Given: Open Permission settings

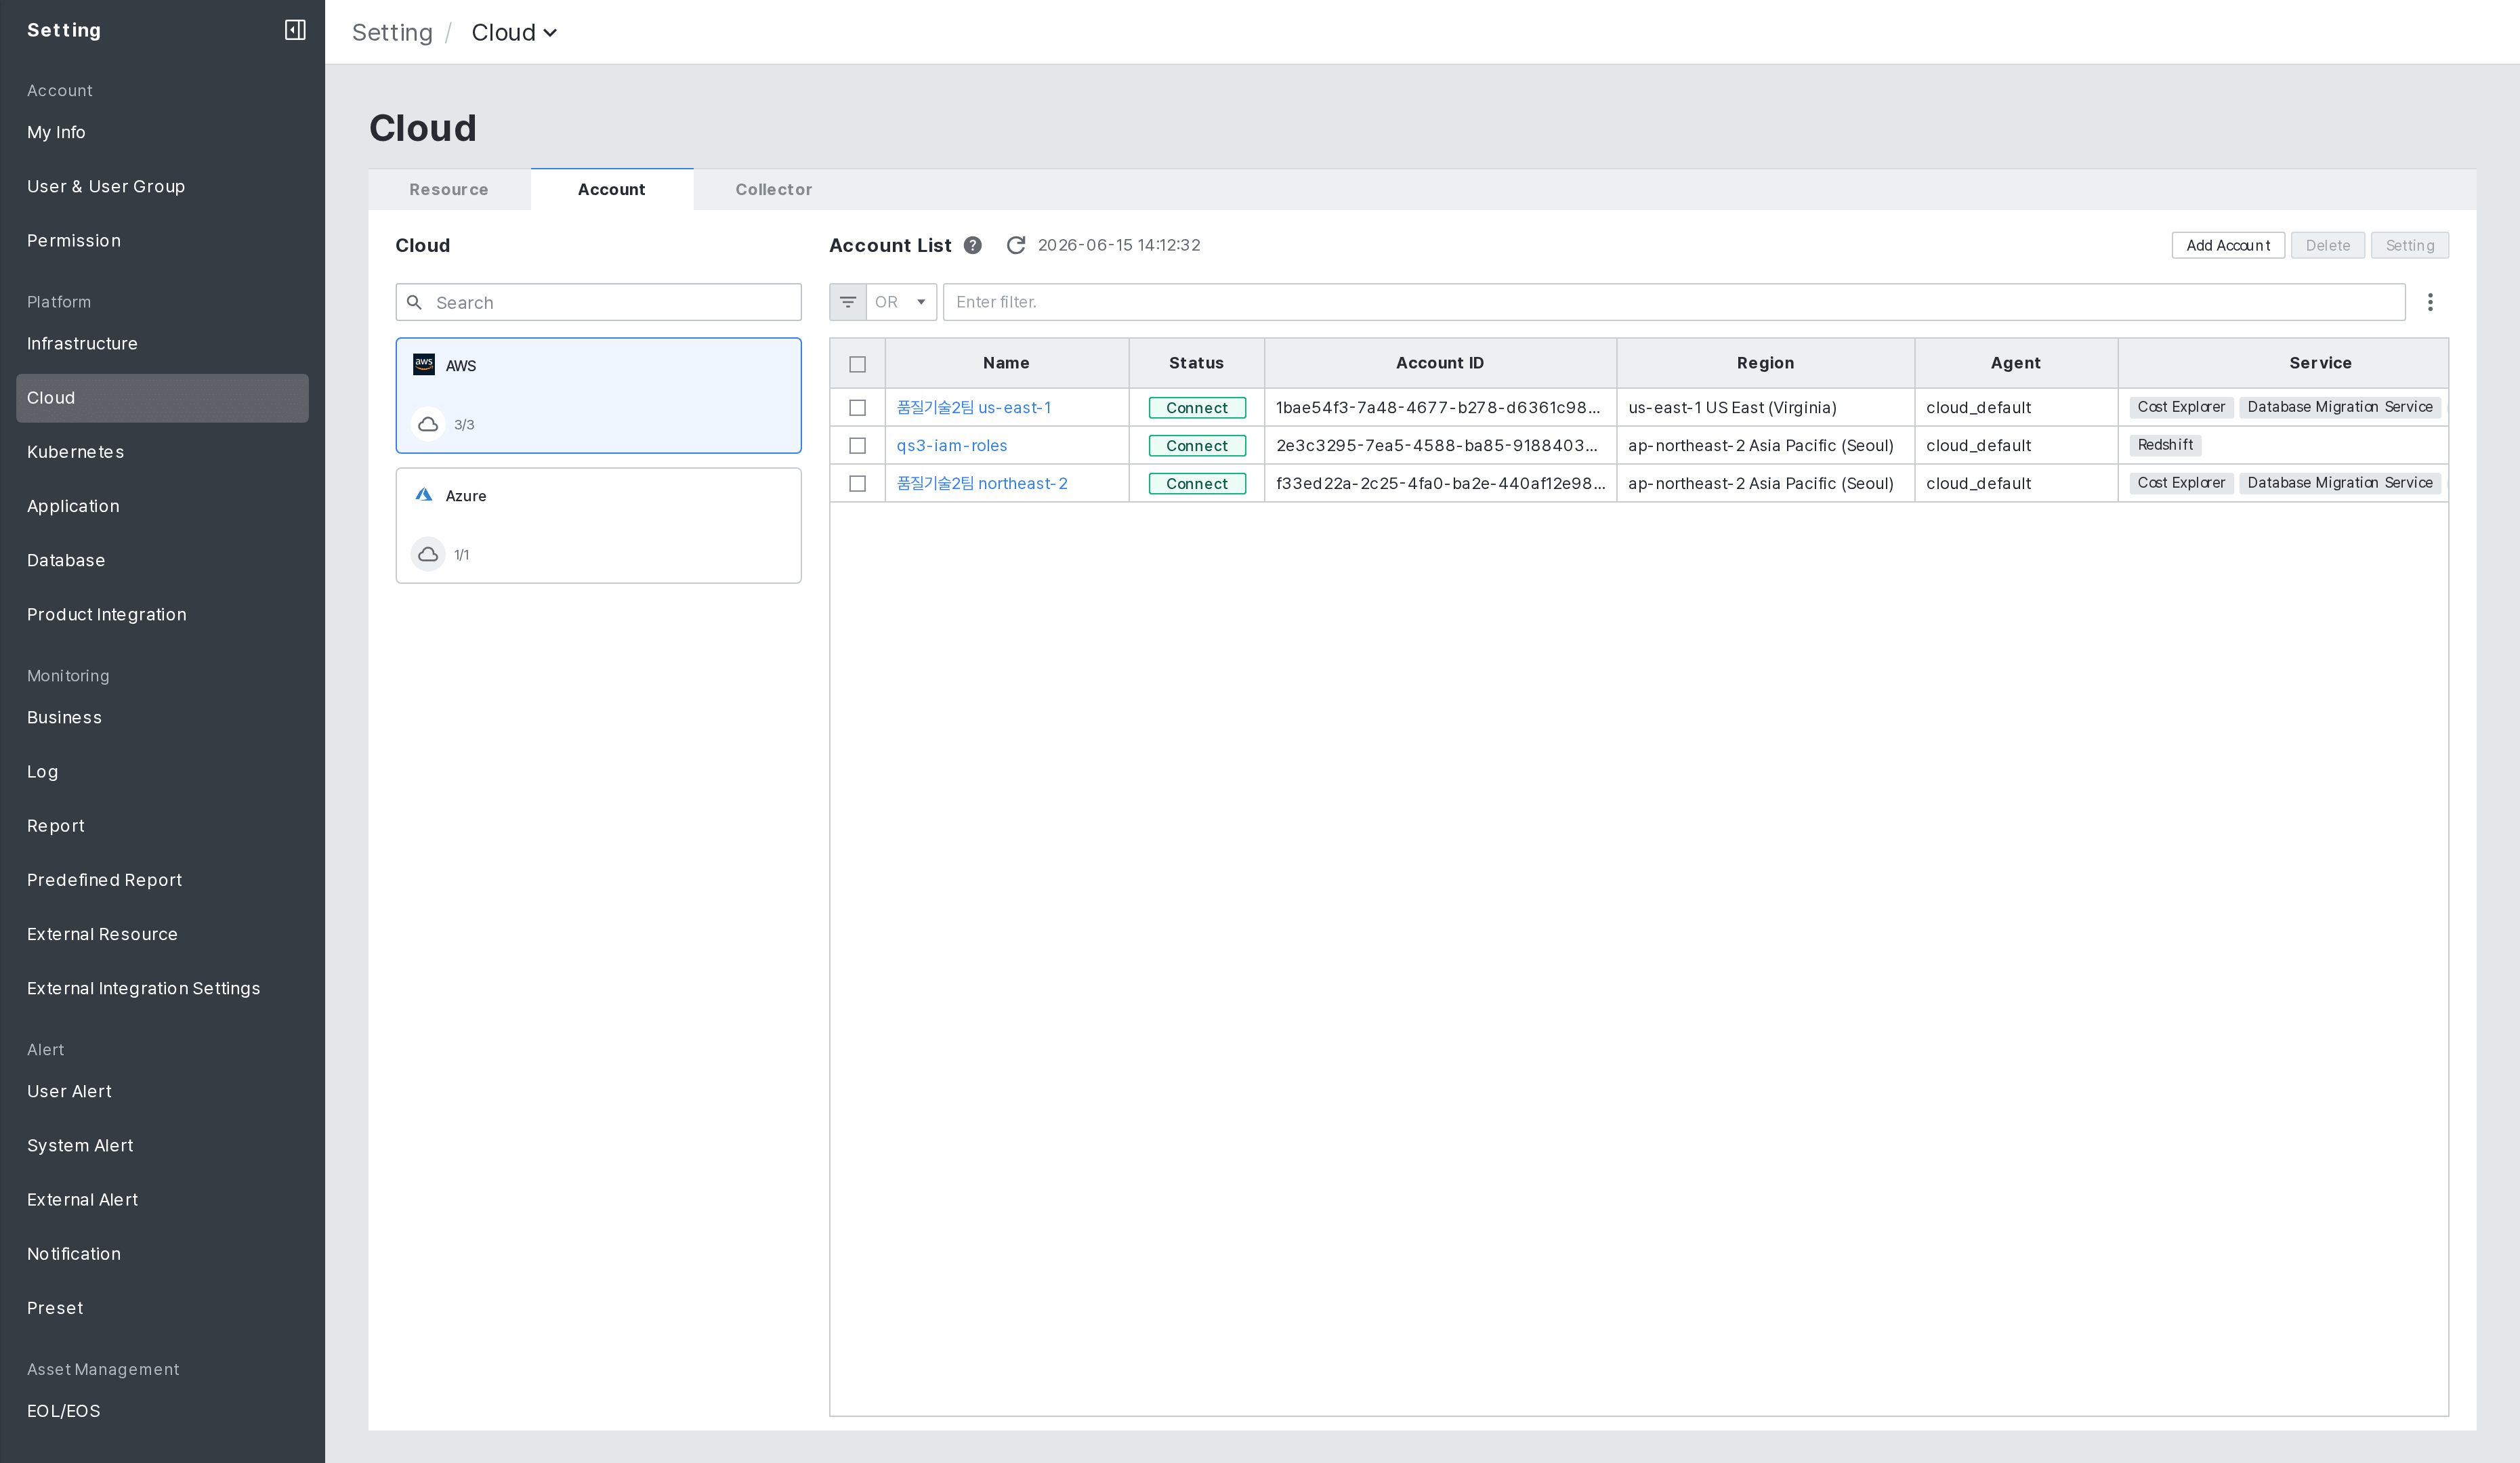Looking at the screenshot, I should click(x=162, y=240).
